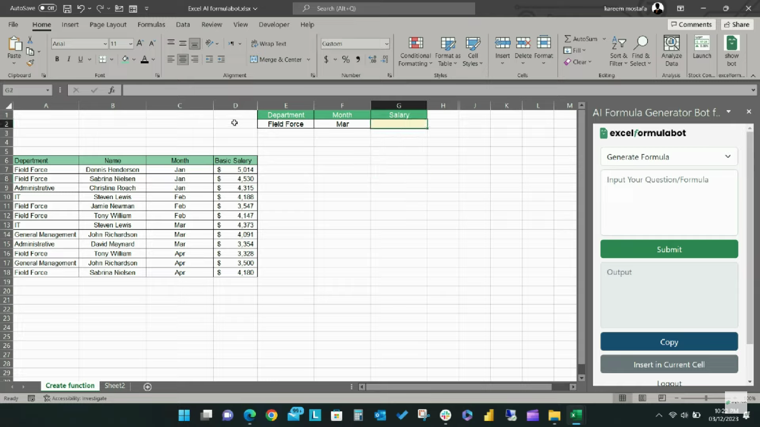Toggle underline formatting
The height and width of the screenshot is (427, 760).
tap(81, 59)
